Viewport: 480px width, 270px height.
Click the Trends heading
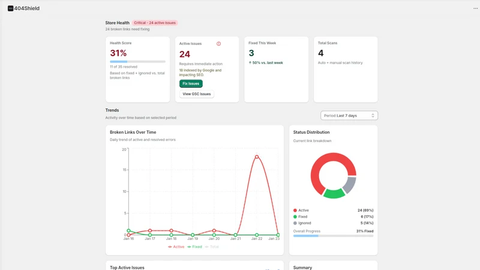pyautogui.click(x=112, y=110)
